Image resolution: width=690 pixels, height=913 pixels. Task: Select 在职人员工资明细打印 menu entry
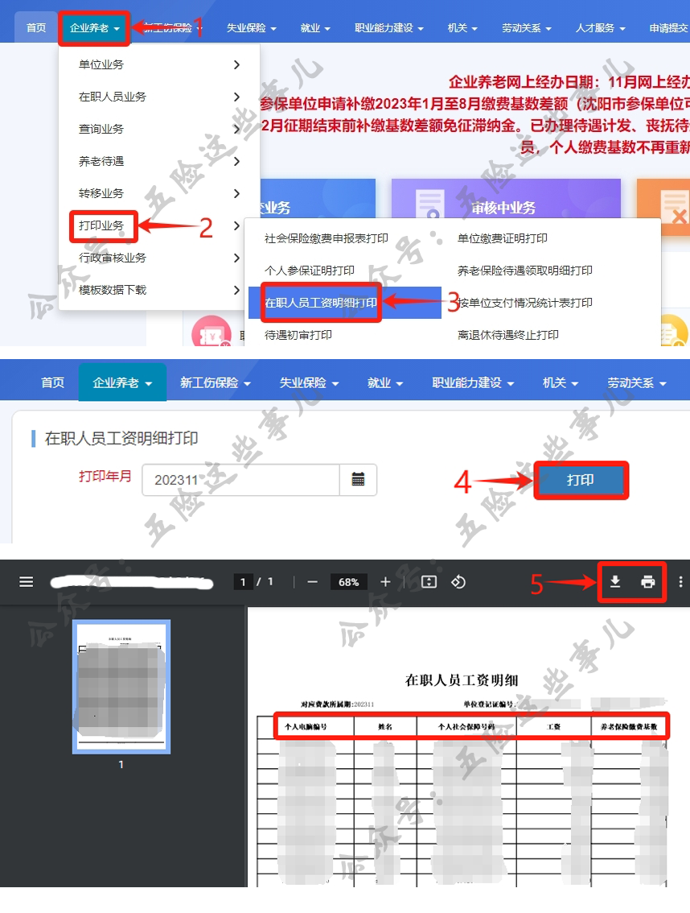(321, 303)
